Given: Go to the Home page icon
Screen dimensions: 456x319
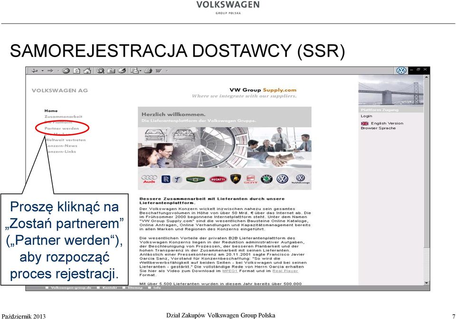Looking at the screenshot, I should [x=87, y=71].
